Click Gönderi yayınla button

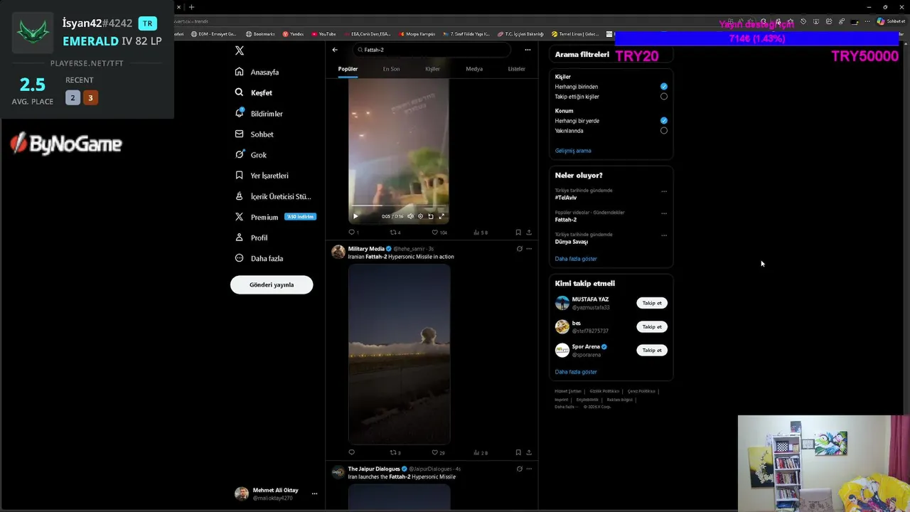272,284
